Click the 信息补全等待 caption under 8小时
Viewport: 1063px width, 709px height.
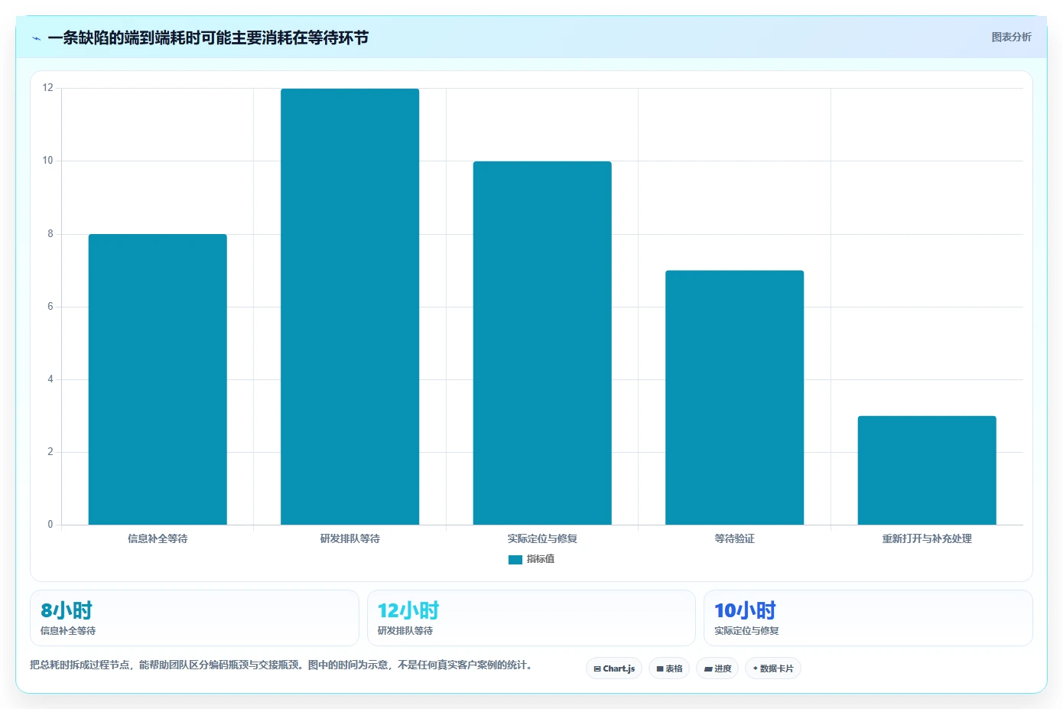click(x=68, y=631)
